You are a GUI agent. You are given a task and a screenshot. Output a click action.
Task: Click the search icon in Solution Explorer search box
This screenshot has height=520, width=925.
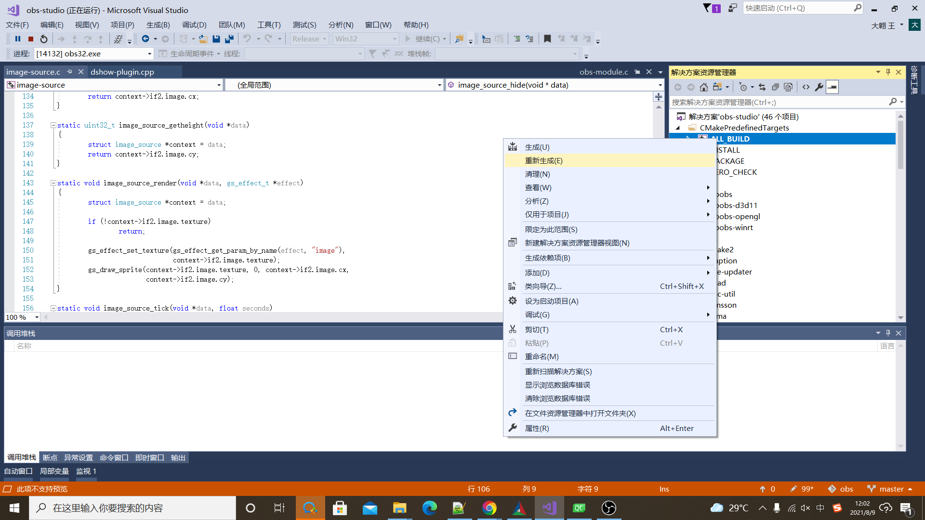[x=893, y=102]
